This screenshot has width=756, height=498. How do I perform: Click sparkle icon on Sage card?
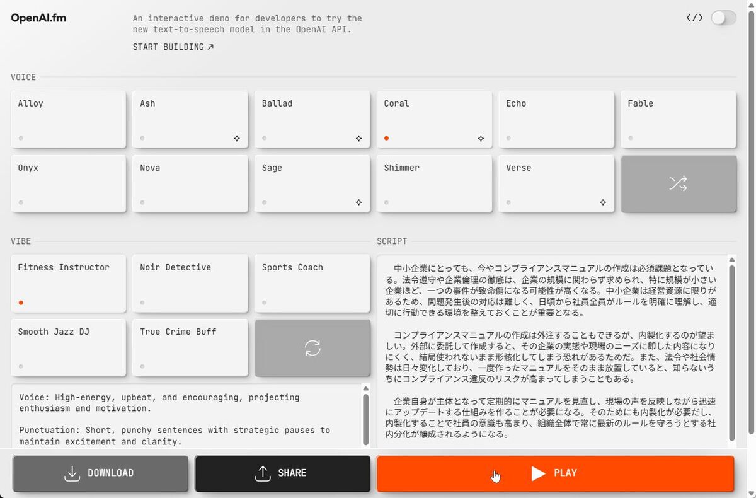[x=359, y=202]
